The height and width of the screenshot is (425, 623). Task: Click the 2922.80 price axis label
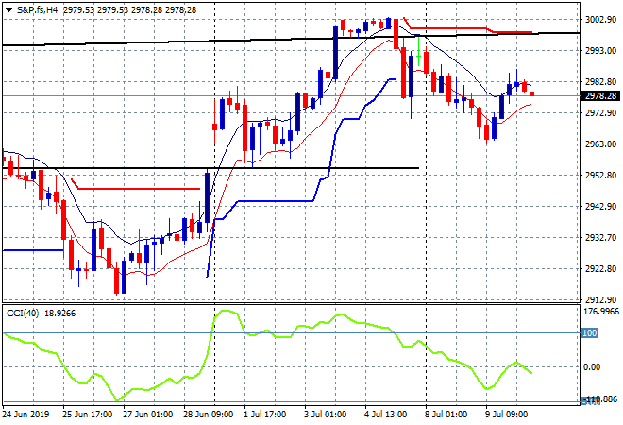pos(600,269)
